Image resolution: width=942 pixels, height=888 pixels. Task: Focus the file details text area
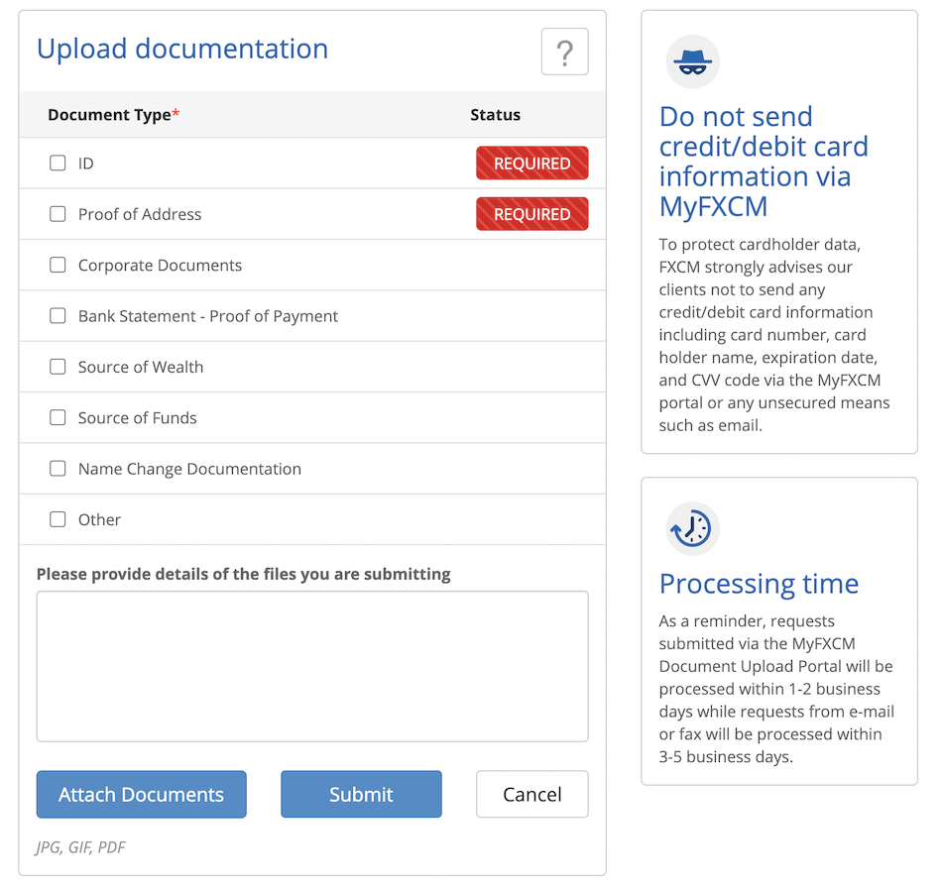pyautogui.click(x=312, y=666)
